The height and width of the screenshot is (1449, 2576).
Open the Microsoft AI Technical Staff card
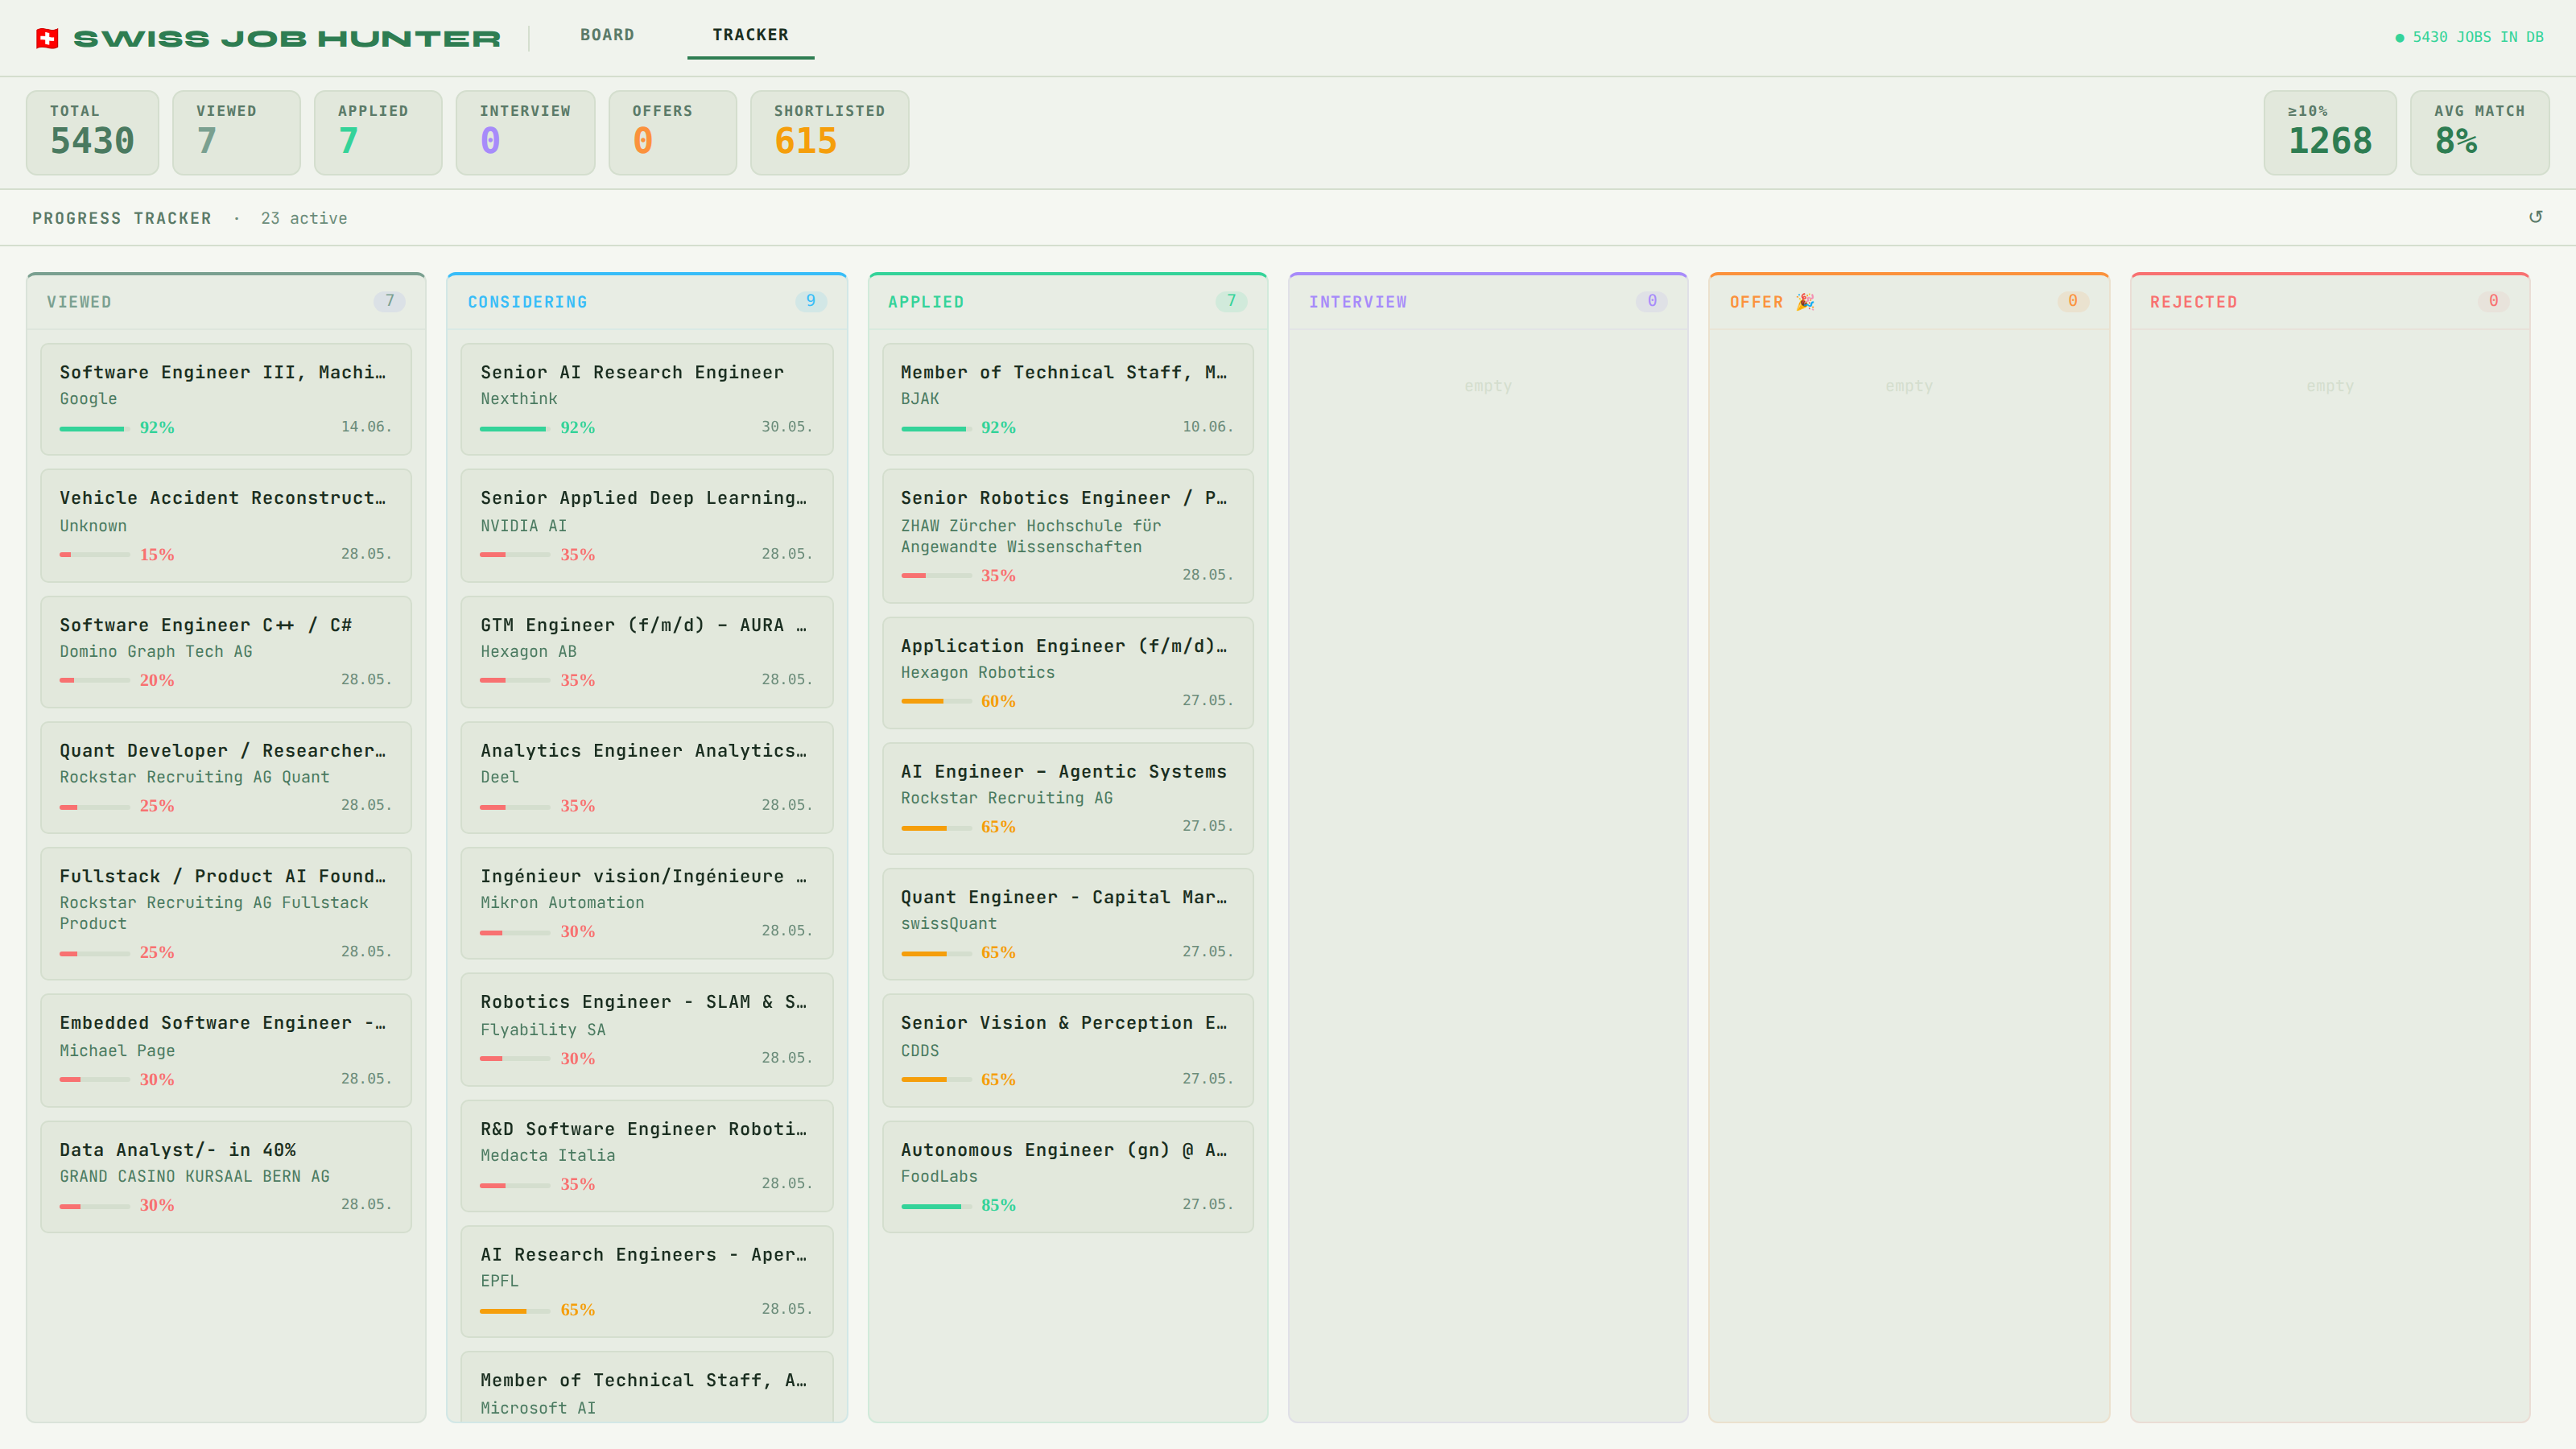647,1387
